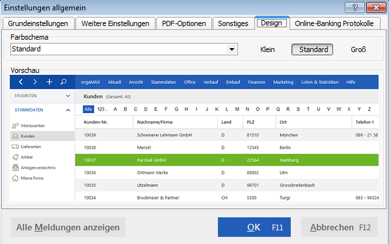Viewport: 389px width, 244px height.
Task: Confirm with the OK F11 button
Action: (254, 227)
